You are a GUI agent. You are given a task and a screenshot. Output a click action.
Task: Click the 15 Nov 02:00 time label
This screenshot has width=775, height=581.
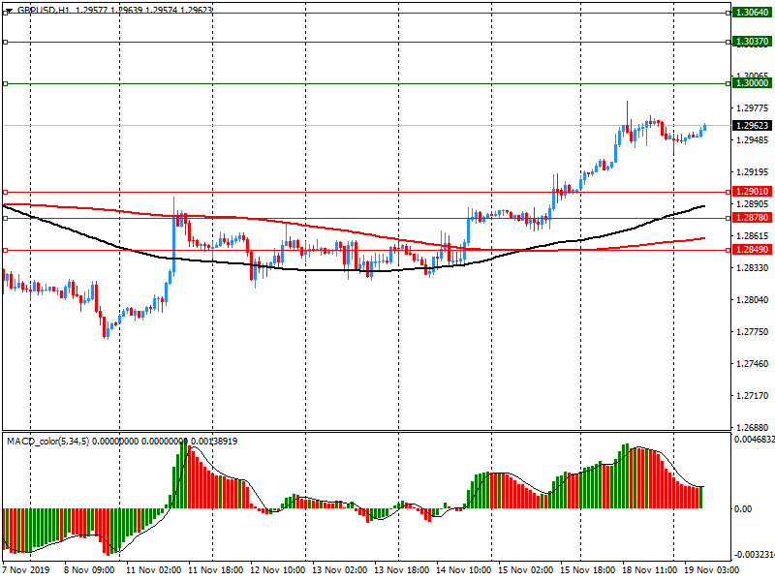click(x=525, y=569)
